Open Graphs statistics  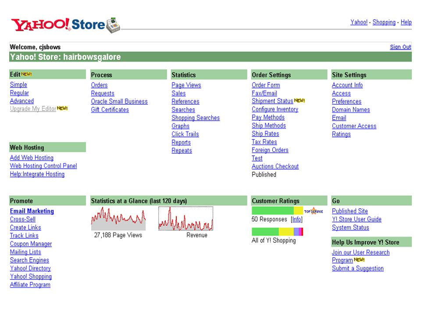click(x=180, y=126)
